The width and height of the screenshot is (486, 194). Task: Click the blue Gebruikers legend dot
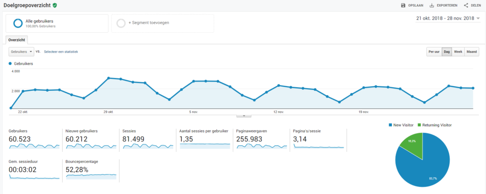pyautogui.click(x=10, y=63)
